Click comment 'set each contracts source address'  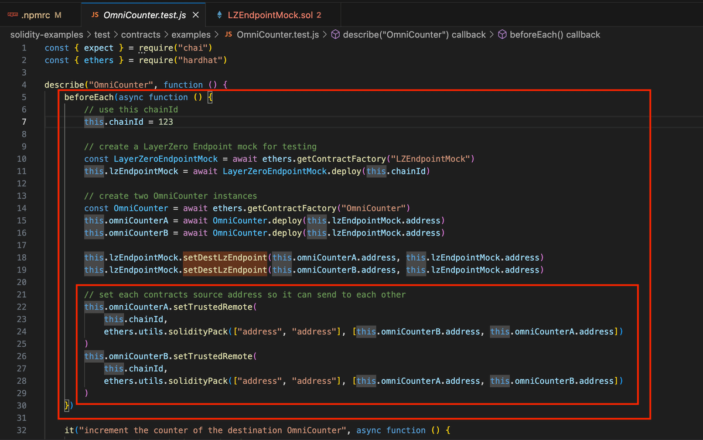[x=245, y=294]
